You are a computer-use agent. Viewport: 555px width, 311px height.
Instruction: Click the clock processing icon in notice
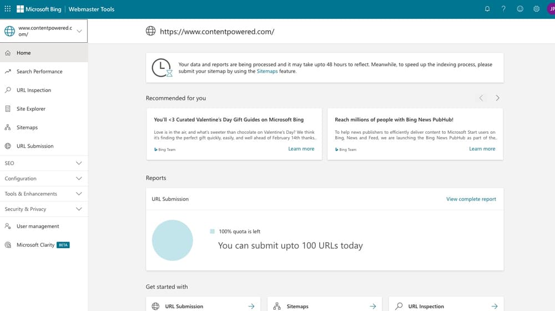pos(162,68)
